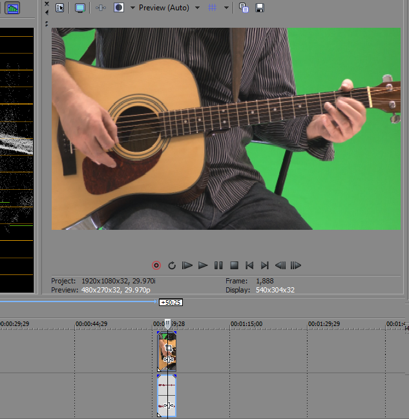Expand the Overlays dropdown arrow

[x=226, y=8]
